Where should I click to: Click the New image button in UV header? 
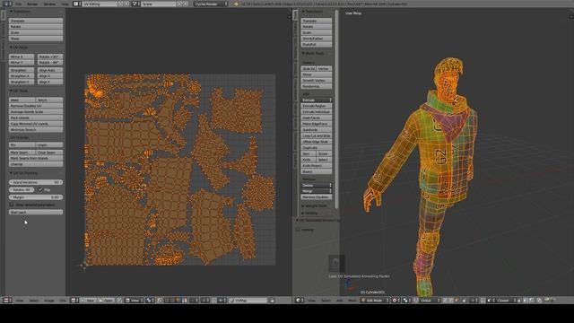click(88, 301)
